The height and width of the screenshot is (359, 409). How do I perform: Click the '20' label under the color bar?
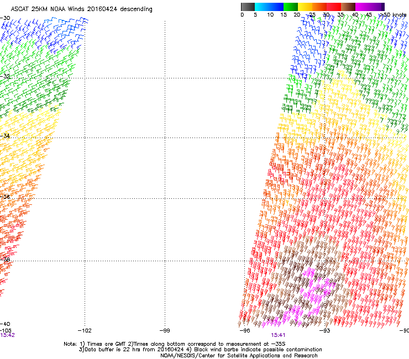pyautogui.click(x=297, y=15)
